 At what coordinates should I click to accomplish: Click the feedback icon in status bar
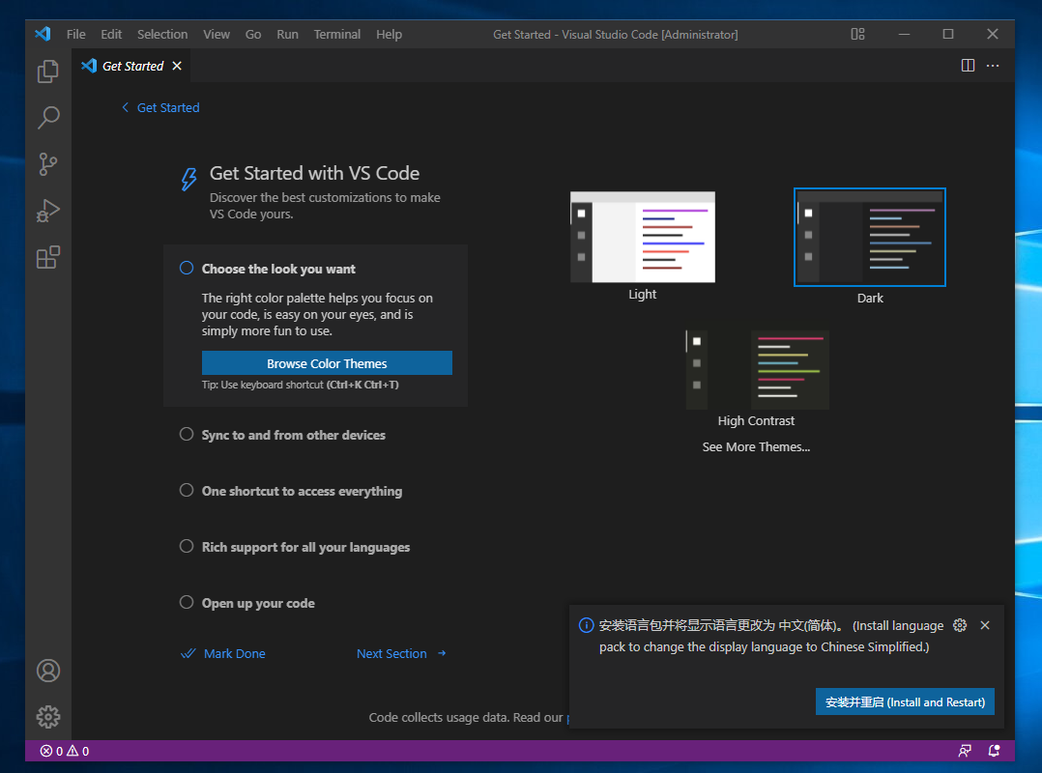965,751
